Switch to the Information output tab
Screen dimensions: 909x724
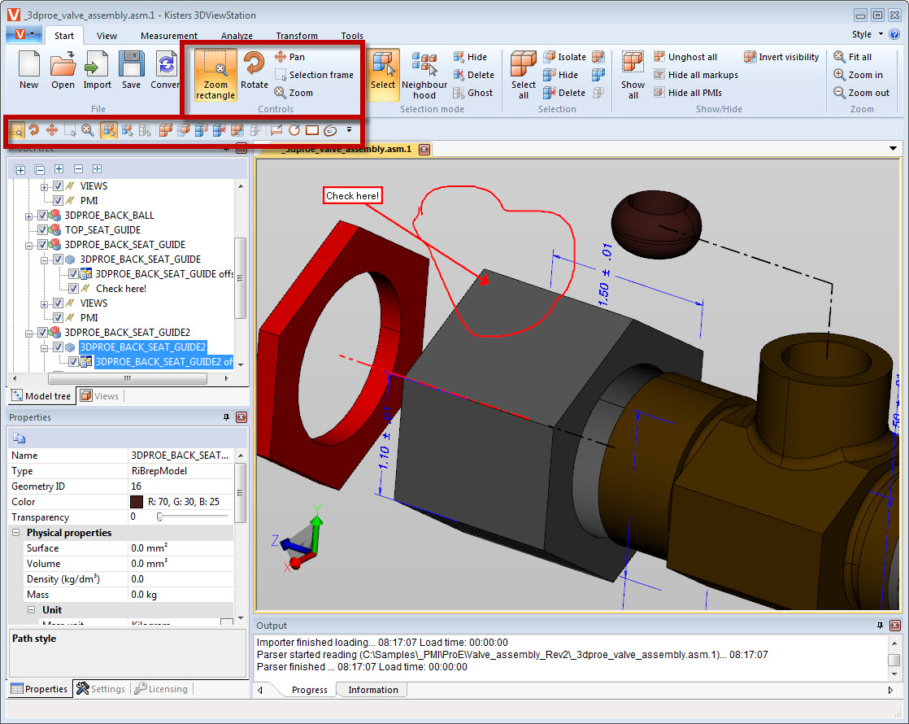pyautogui.click(x=372, y=690)
